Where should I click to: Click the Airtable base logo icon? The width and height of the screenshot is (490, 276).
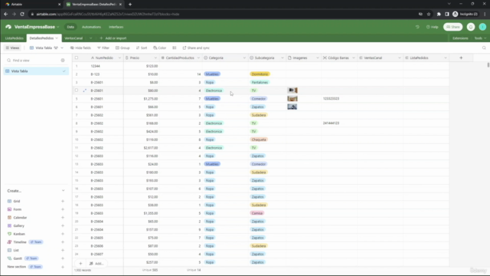coord(8,27)
